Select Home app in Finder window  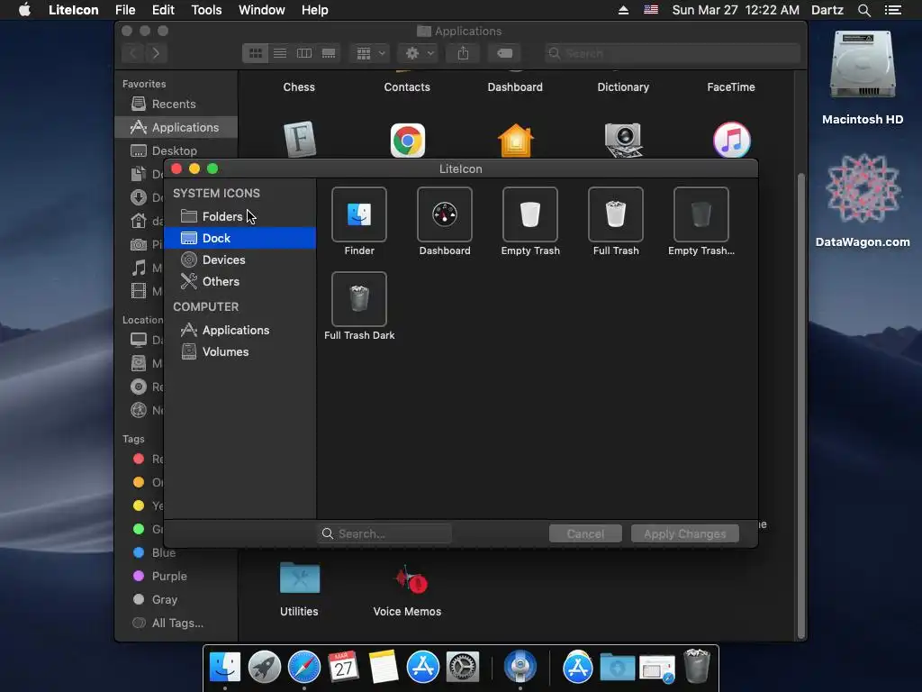(515, 140)
